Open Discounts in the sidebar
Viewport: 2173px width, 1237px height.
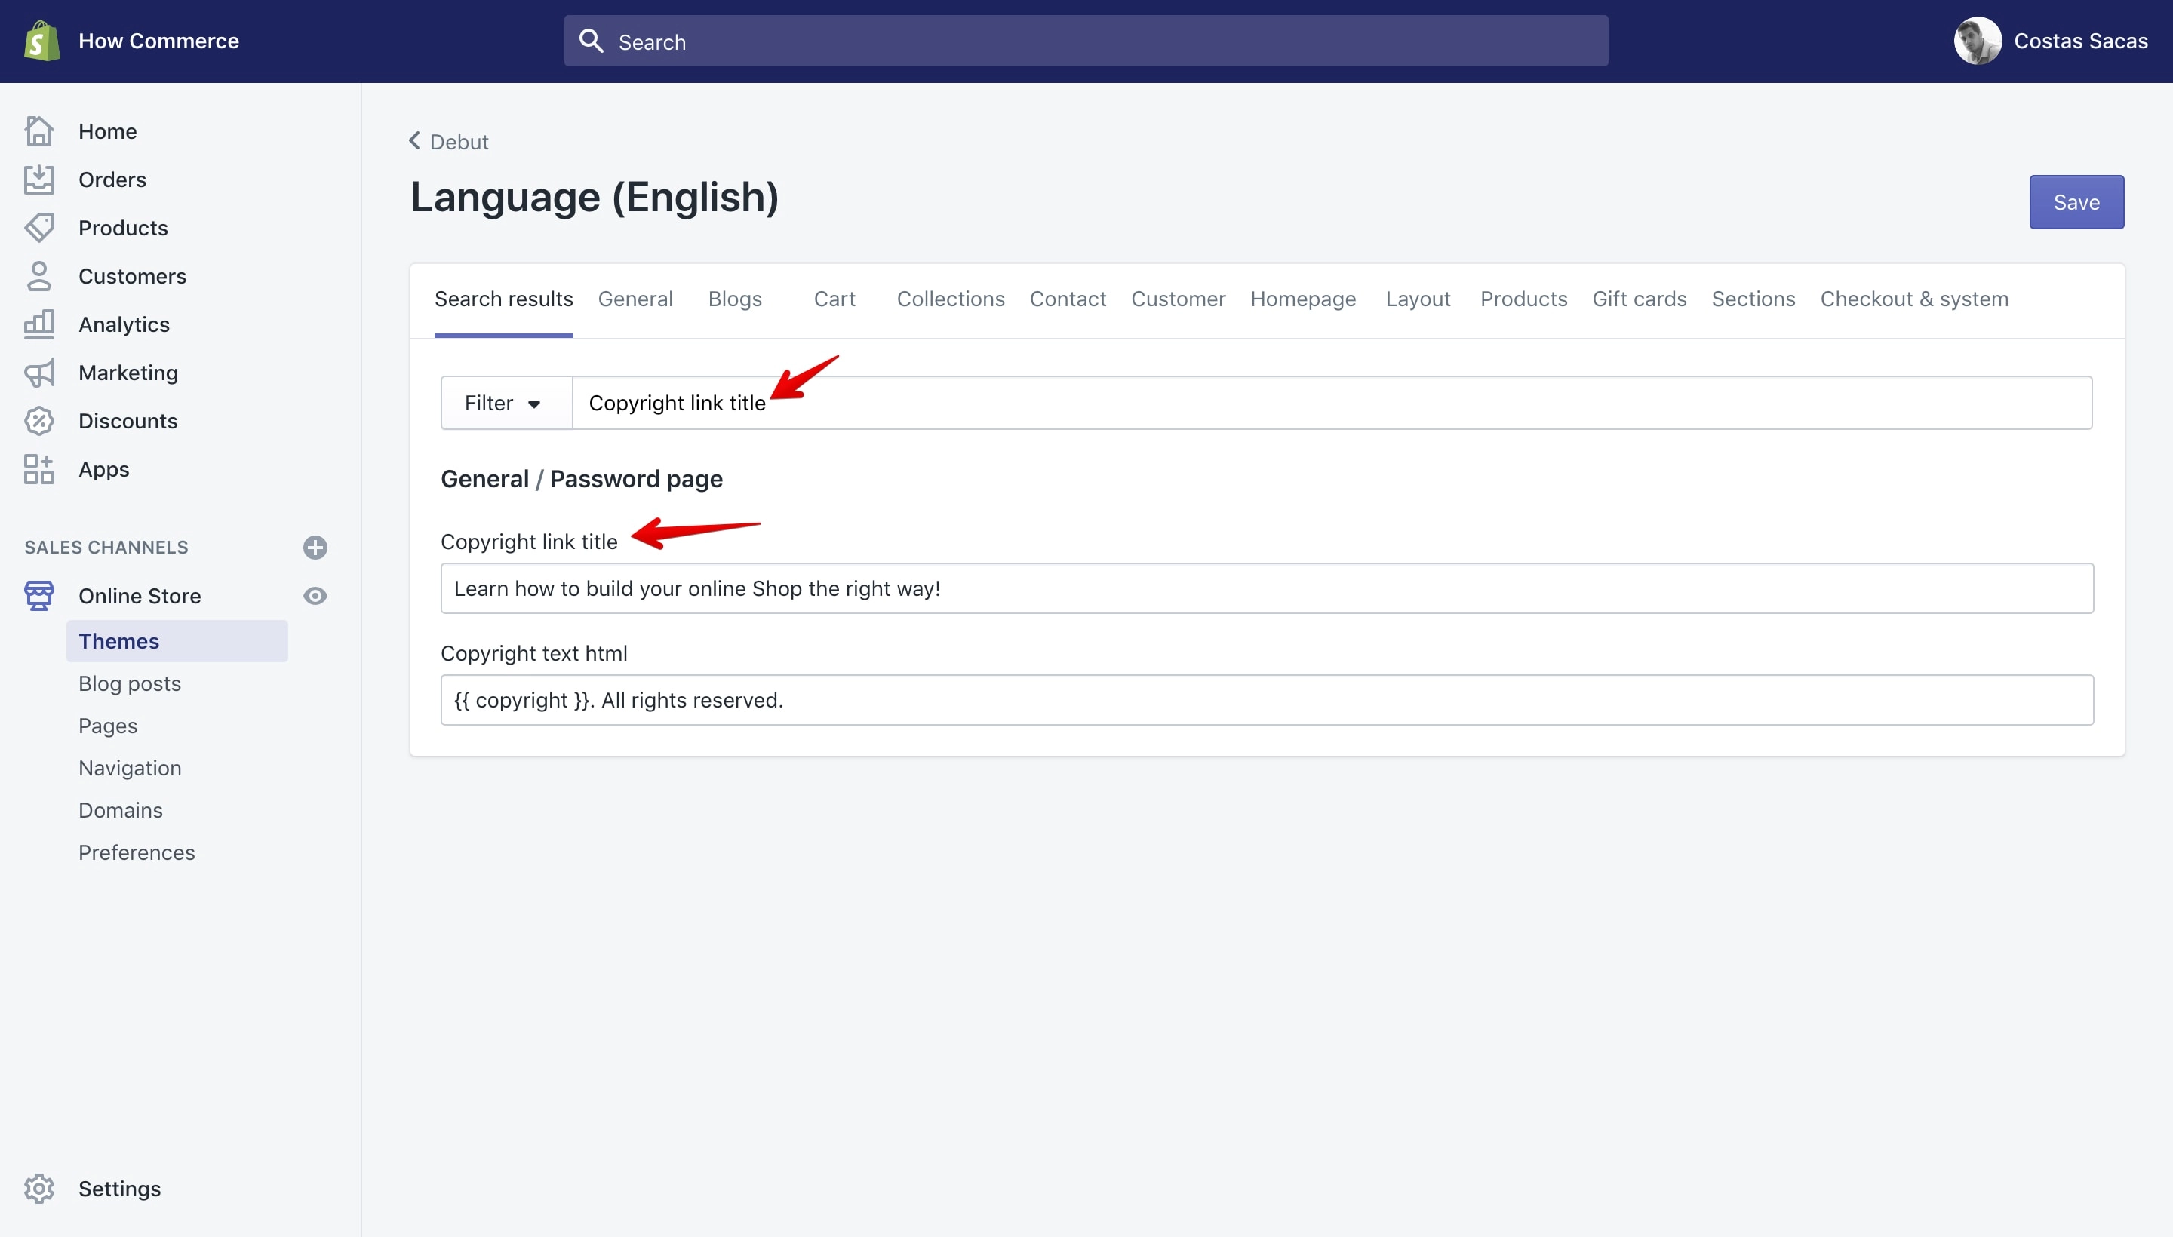128,421
